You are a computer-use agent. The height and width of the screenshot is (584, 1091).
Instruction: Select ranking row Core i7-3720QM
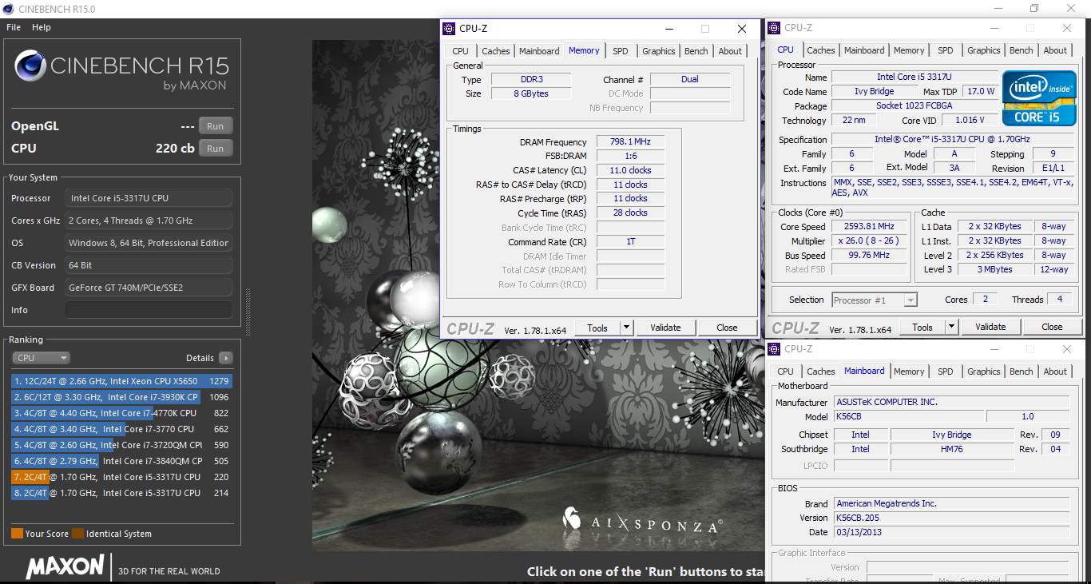coord(122,445)
